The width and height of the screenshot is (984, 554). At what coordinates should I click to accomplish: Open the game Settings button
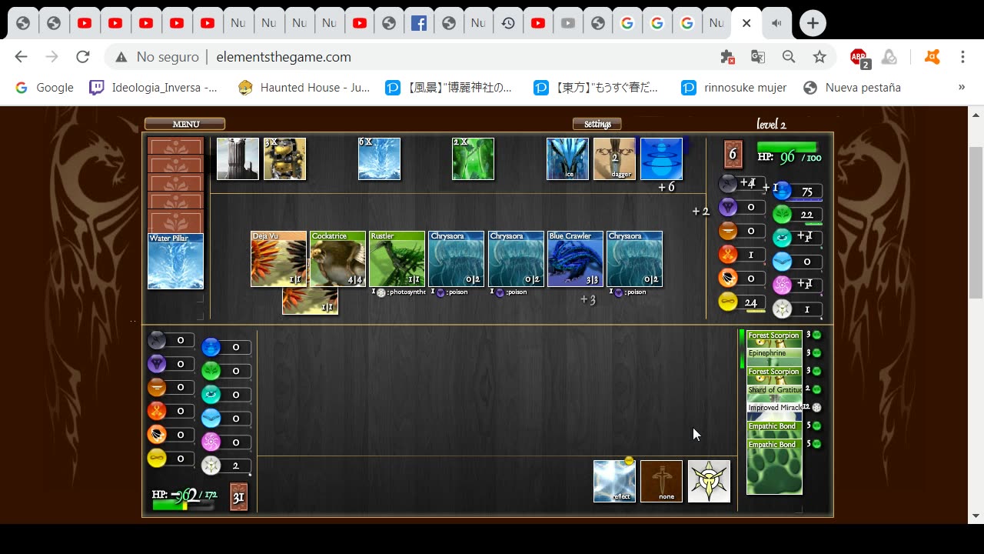pos(597,124)
